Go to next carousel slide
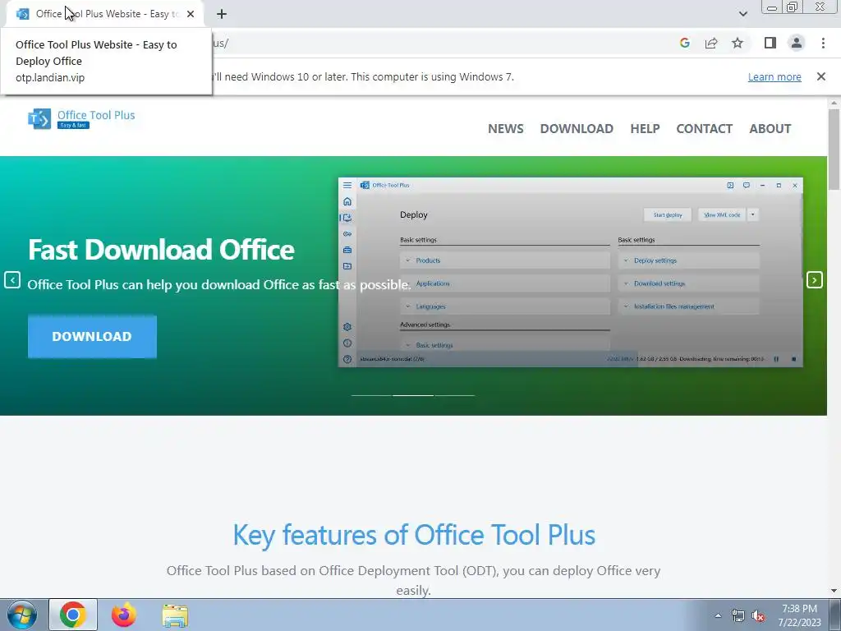Viewport: 841px width, 631px height. click(814, 280)
